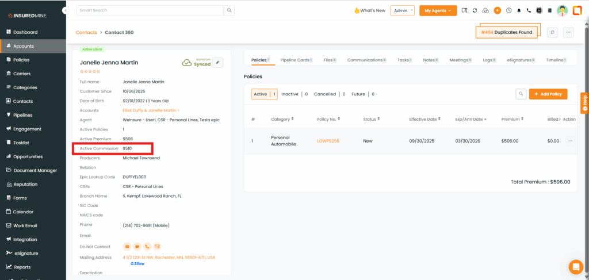Expand the My Agents dropdown
The height and width of the screenshot is (280, 589).
click(438, 10)
